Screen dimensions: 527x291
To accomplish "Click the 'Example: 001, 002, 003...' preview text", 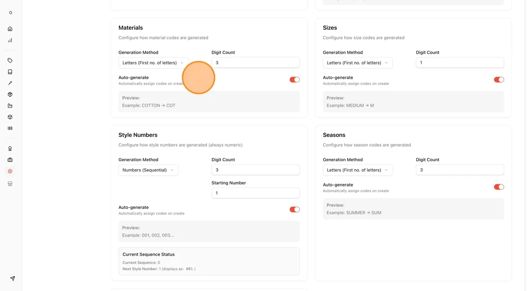I will [148, 235].
